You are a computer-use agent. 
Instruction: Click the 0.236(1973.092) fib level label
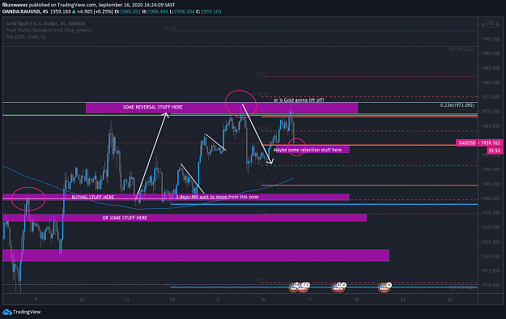coord(457,105)
